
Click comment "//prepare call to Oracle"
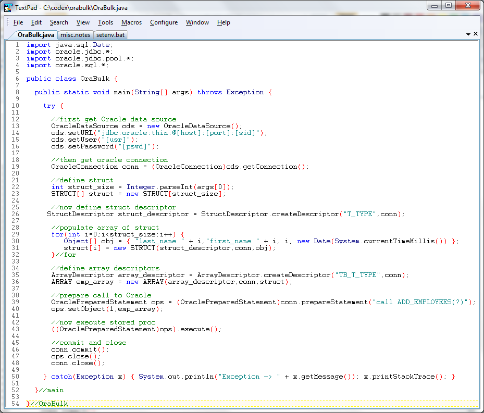(101, 296)
